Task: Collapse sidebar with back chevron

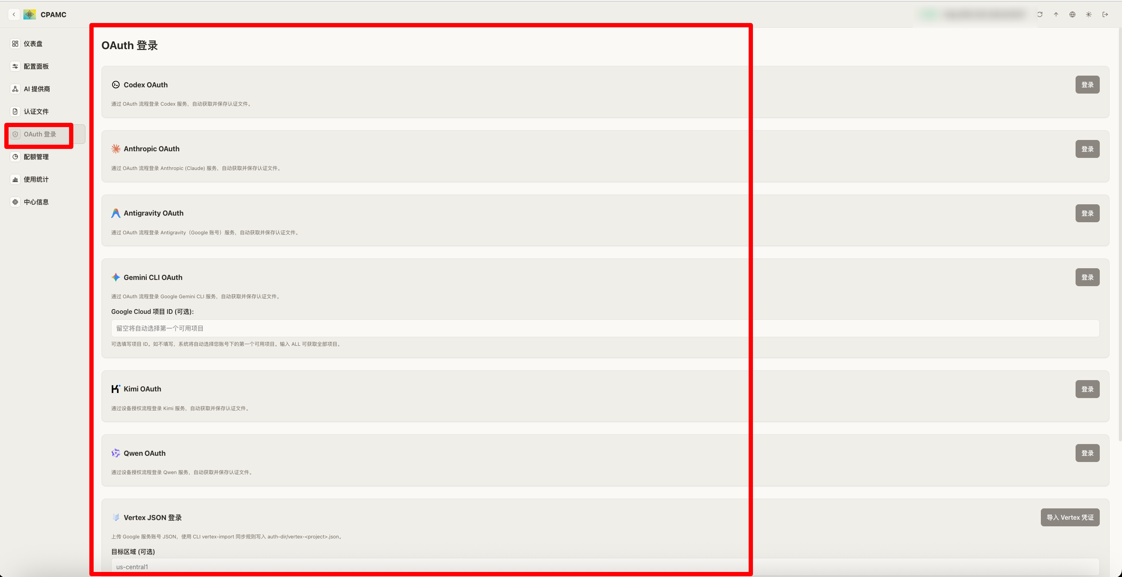Action: pos(14,14)
